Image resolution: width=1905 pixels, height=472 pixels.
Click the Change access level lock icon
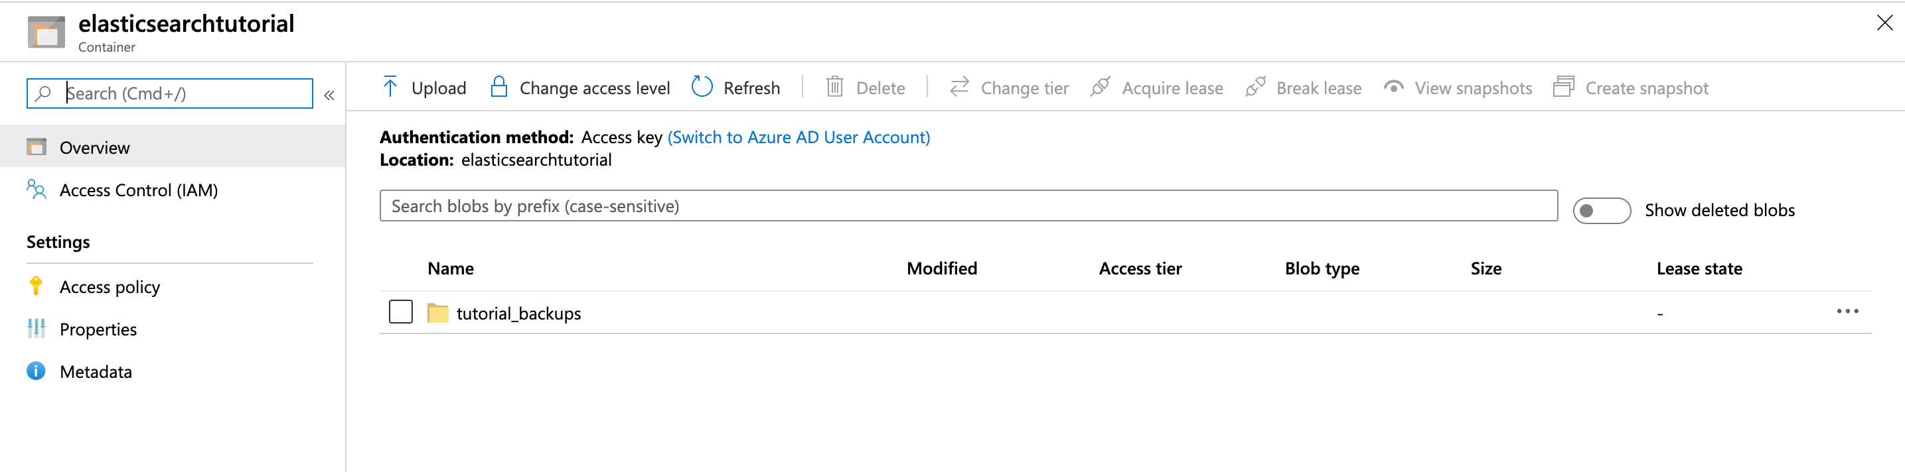[x=499, y=87]
